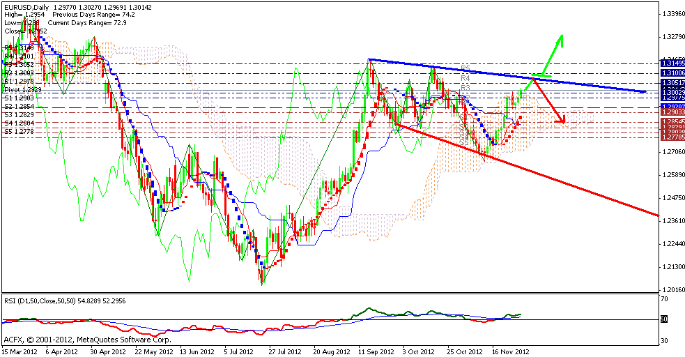685x357 pixels.
Task: Select the blue descending resistance trendline
Action: tap(509, 75)
